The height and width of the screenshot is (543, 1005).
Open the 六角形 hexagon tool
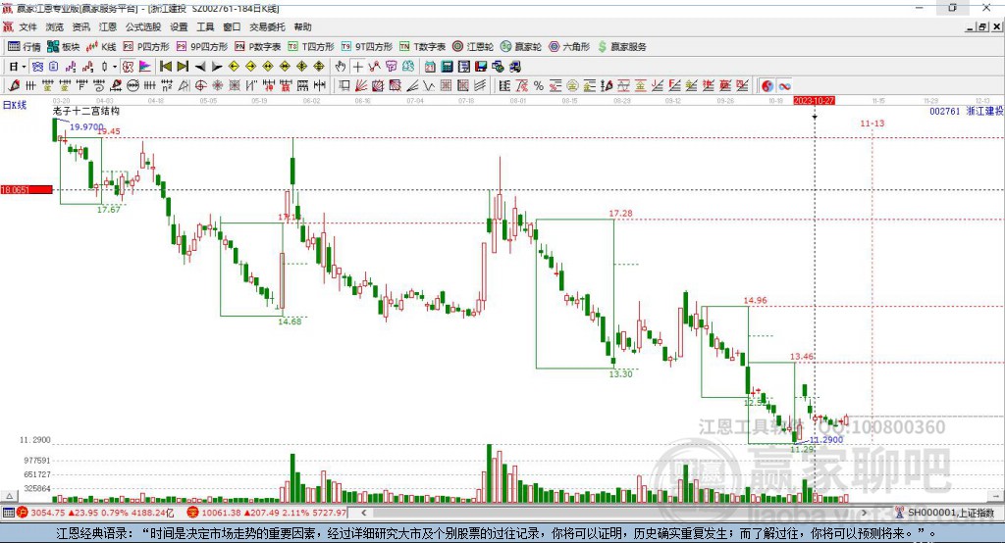tap(569, 47)
